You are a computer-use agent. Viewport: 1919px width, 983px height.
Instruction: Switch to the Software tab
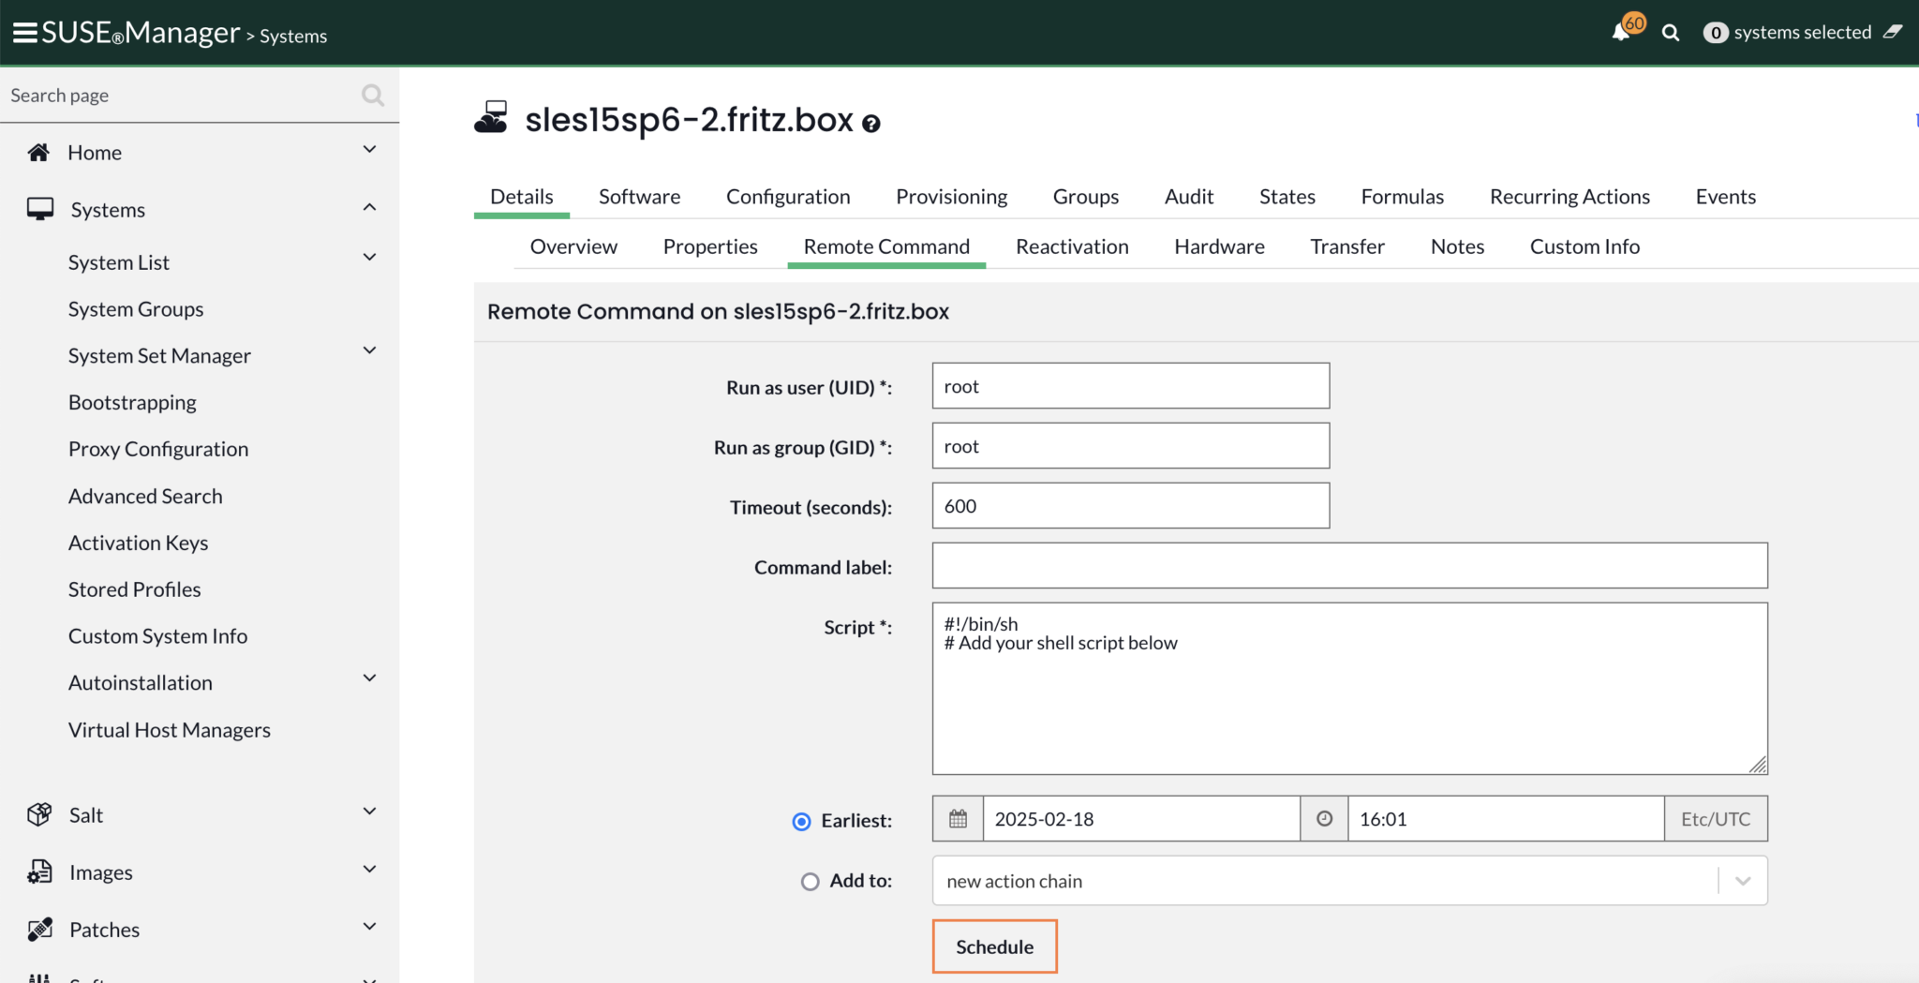click(639, 197)
